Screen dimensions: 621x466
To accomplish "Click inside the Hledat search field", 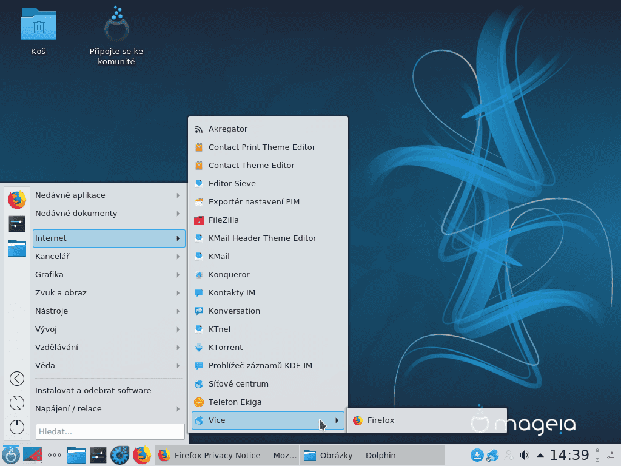I will tap(109, 431).
